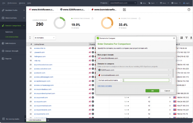Viewport: 193px width, 123px height.
Task: Expand the domain input suggestions arrow
Action: (x=170, y=80)
